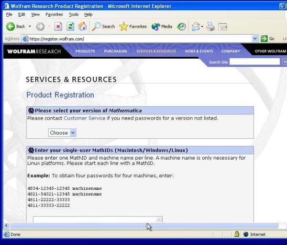Click the horizontal scrollbar thumb
This screenshot has height=245, width=287.
143,225
